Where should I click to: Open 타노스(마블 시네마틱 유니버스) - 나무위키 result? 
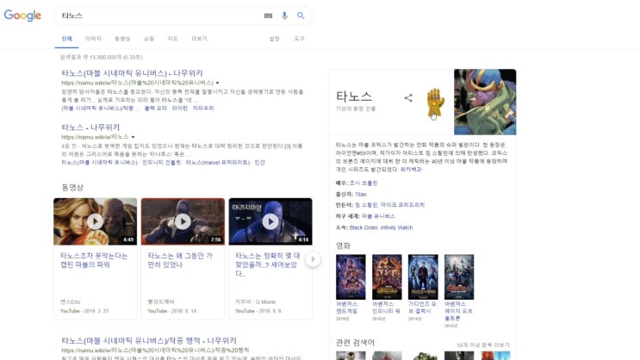[x=132, y=73]
